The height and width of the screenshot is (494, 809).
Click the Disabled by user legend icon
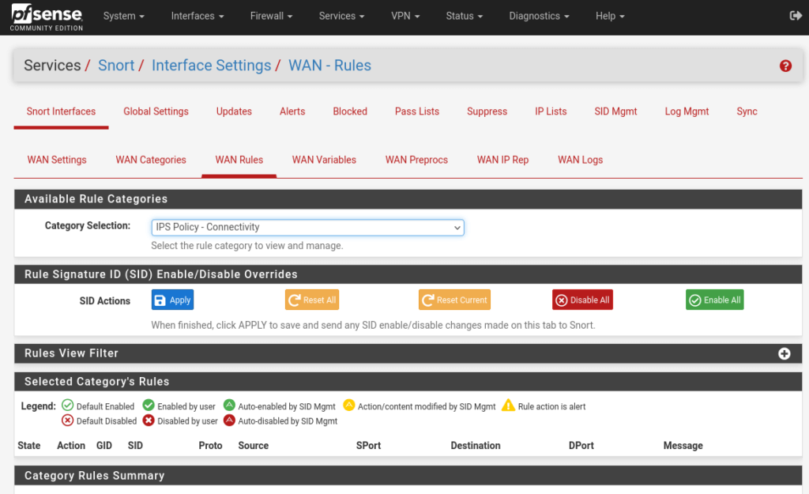pos(149,420)
